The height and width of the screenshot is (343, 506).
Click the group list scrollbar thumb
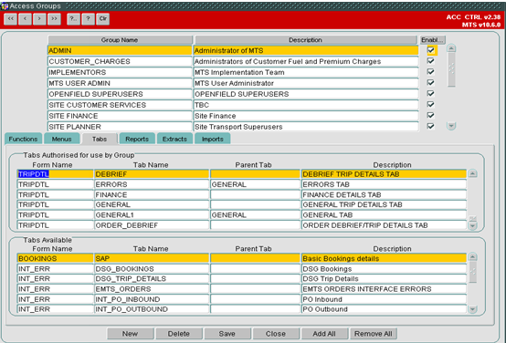(x=451, y=69)
